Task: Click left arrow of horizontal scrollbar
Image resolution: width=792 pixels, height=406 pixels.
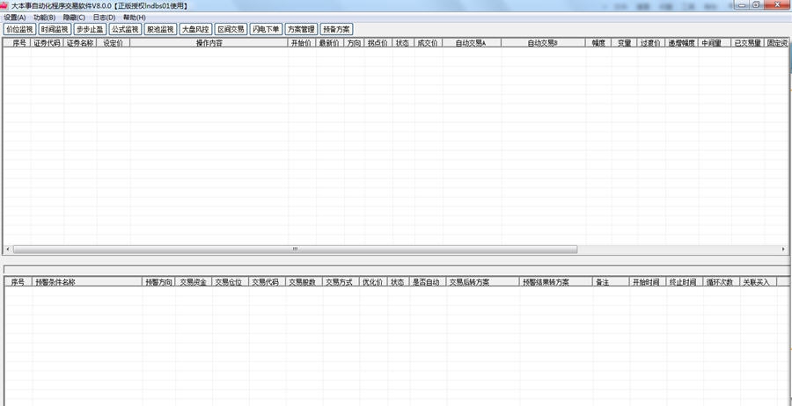Action: [8, 250]
